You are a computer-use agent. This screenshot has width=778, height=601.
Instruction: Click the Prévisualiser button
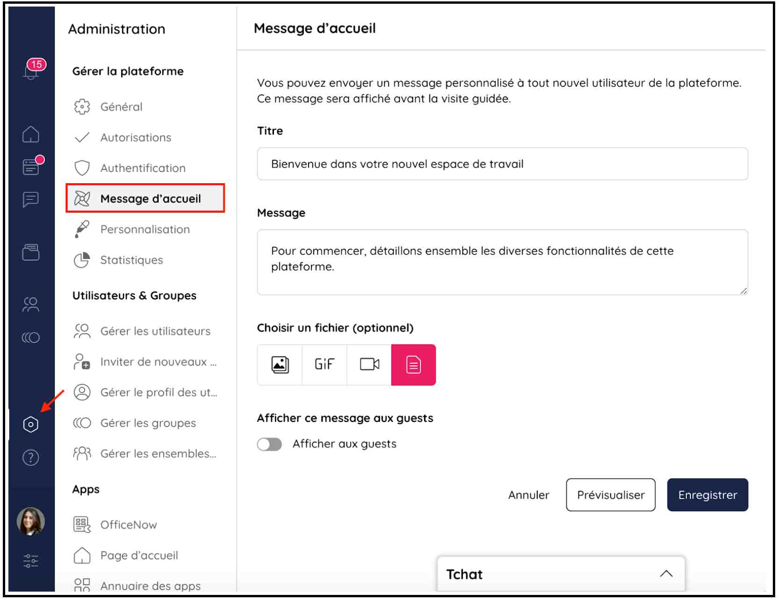(611, 495)
